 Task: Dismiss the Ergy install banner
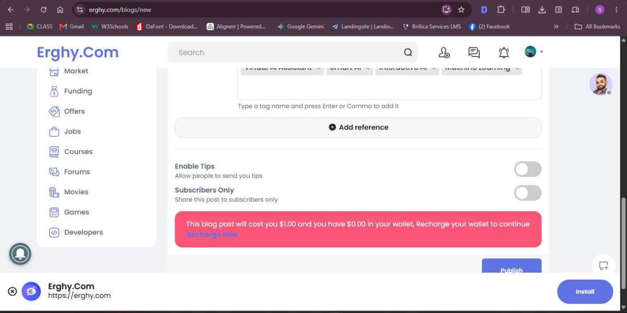tap(13, 292)
